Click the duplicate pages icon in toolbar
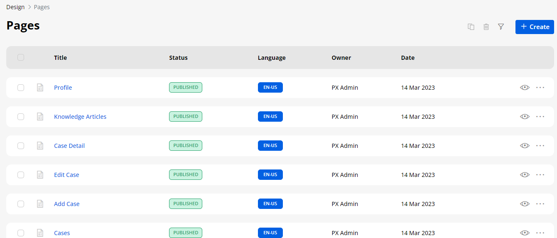557x238 pixels. tap(471, 27)
